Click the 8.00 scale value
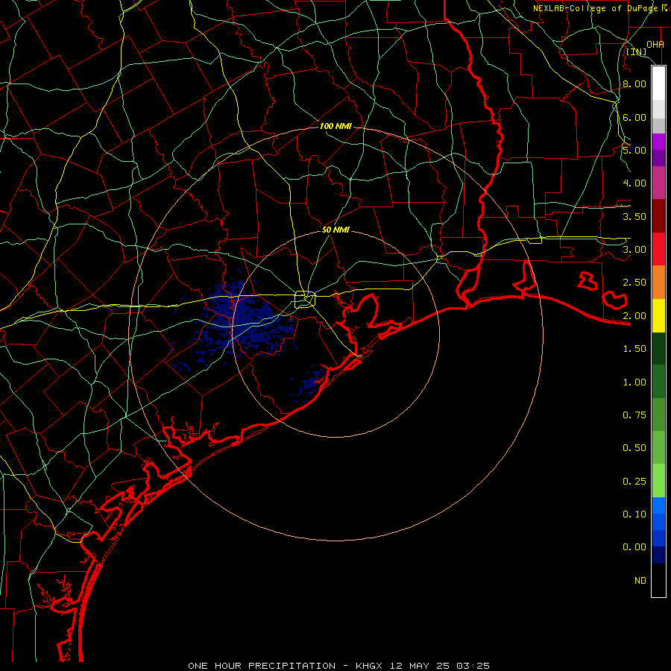Viewport: 671px width, 671px height. click(x=634, y=84)
